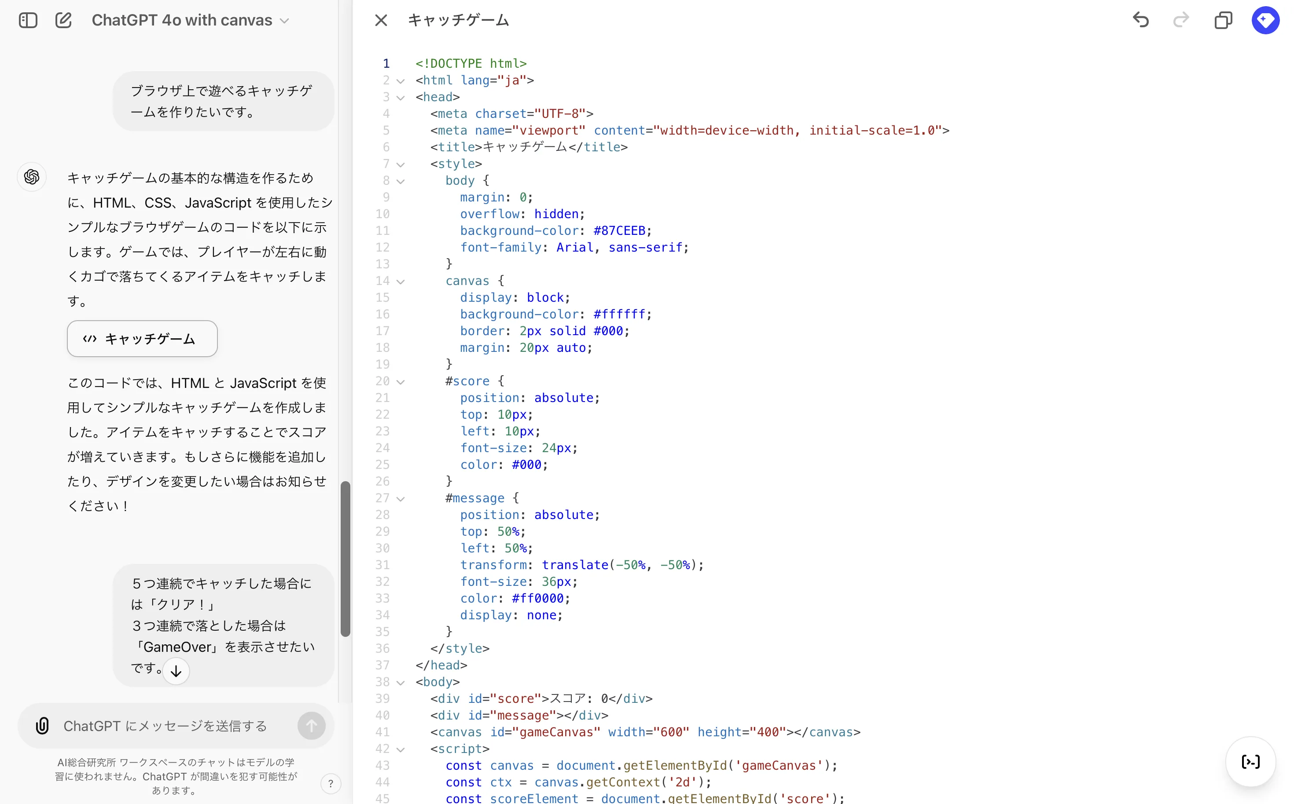
Task: Collapse the script tag at line 42
Action: pos(401,749)
